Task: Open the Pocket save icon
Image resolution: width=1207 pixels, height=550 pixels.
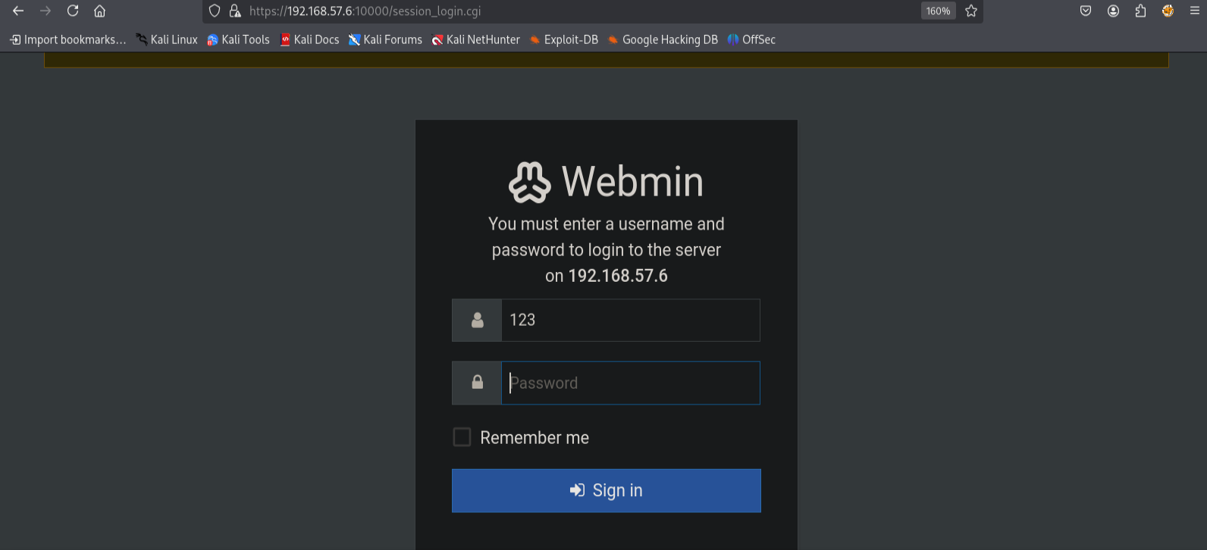Action: pyautogui.click(x=1086, y=11)
